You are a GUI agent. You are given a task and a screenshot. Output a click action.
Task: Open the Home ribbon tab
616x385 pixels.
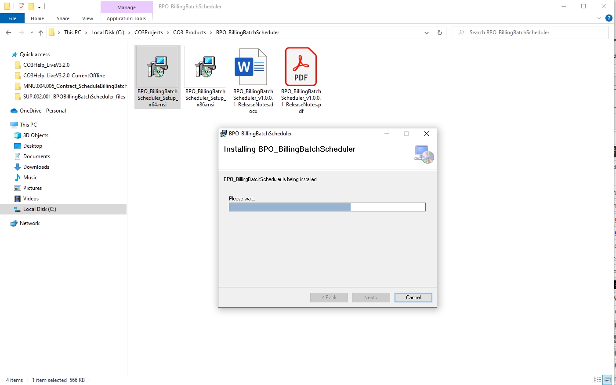(37, 18)
